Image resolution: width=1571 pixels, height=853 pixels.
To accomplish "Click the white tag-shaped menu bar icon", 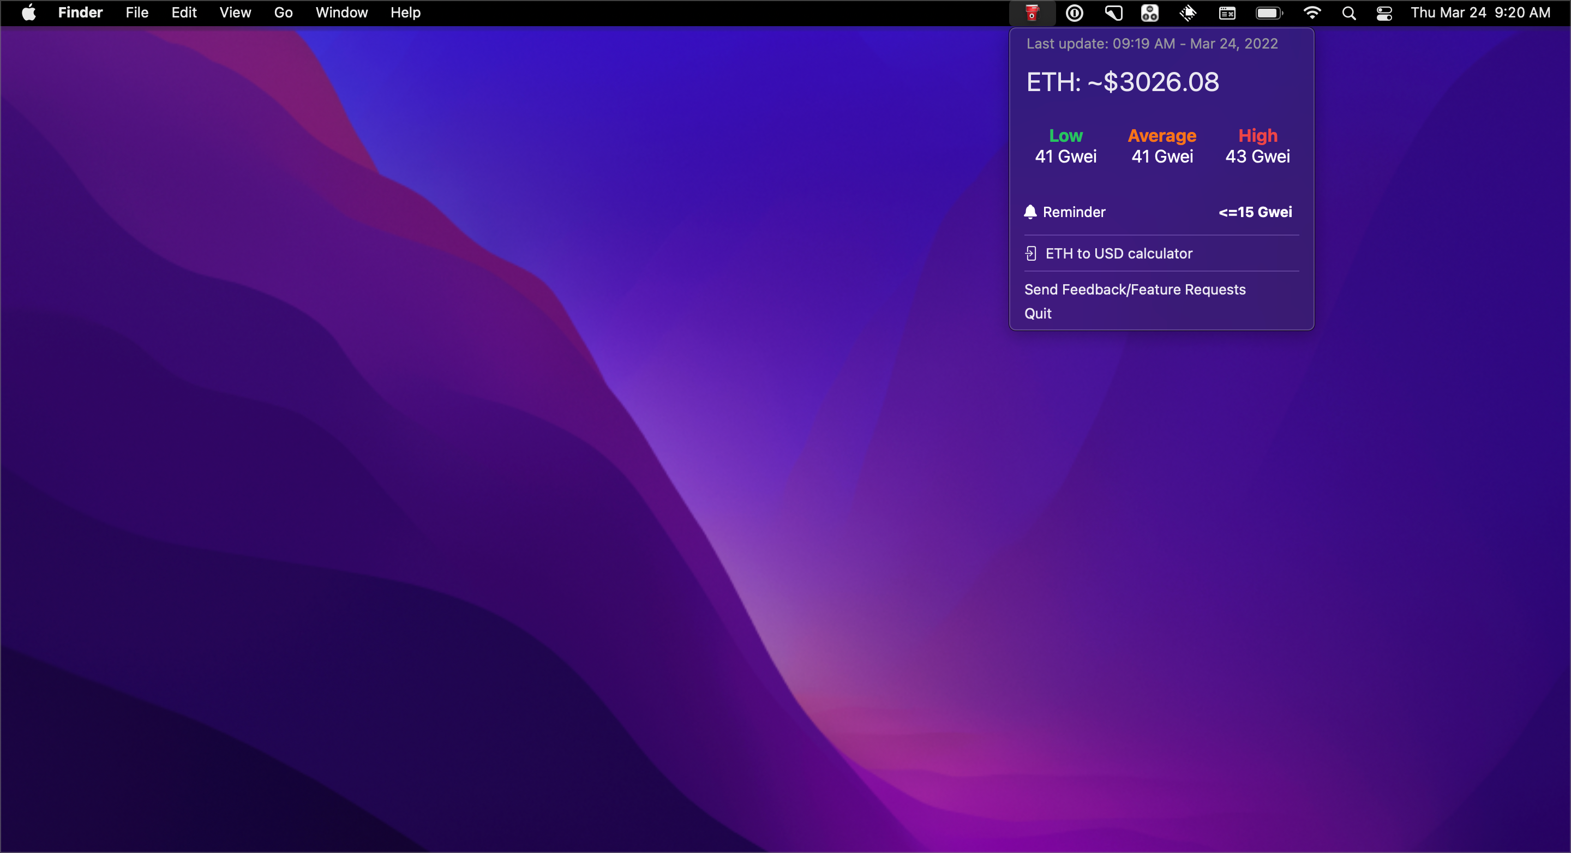I will pos(1113,13).
